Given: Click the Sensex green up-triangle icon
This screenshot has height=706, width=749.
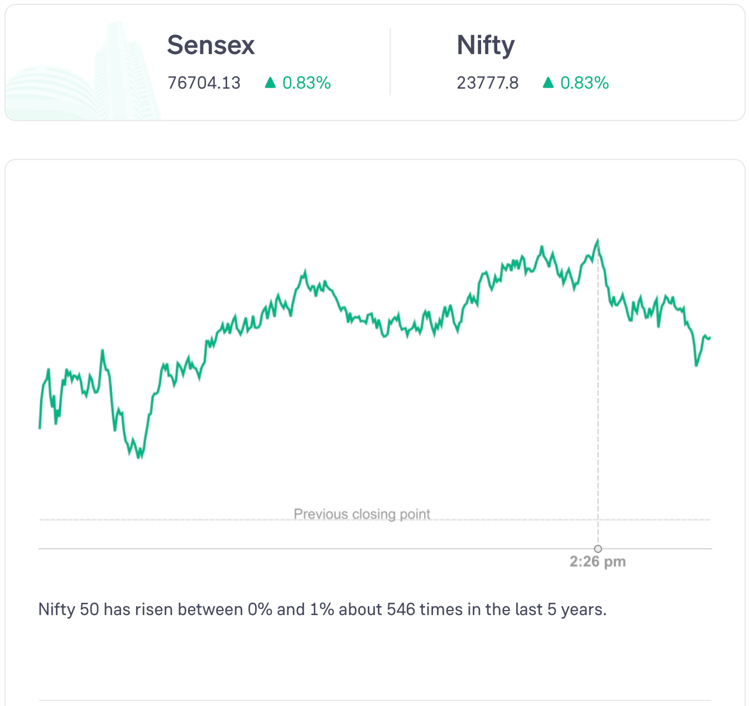Looking at the screenshot, I should tap(271, 83).
